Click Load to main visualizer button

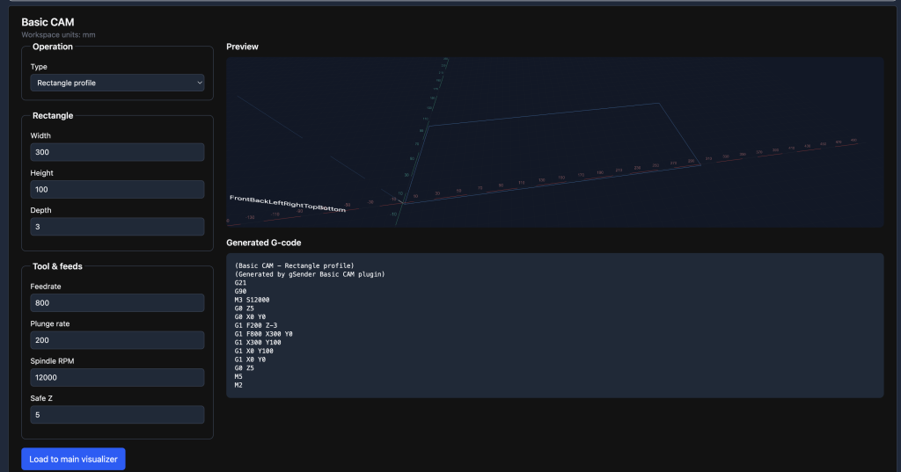pos(74,459)
